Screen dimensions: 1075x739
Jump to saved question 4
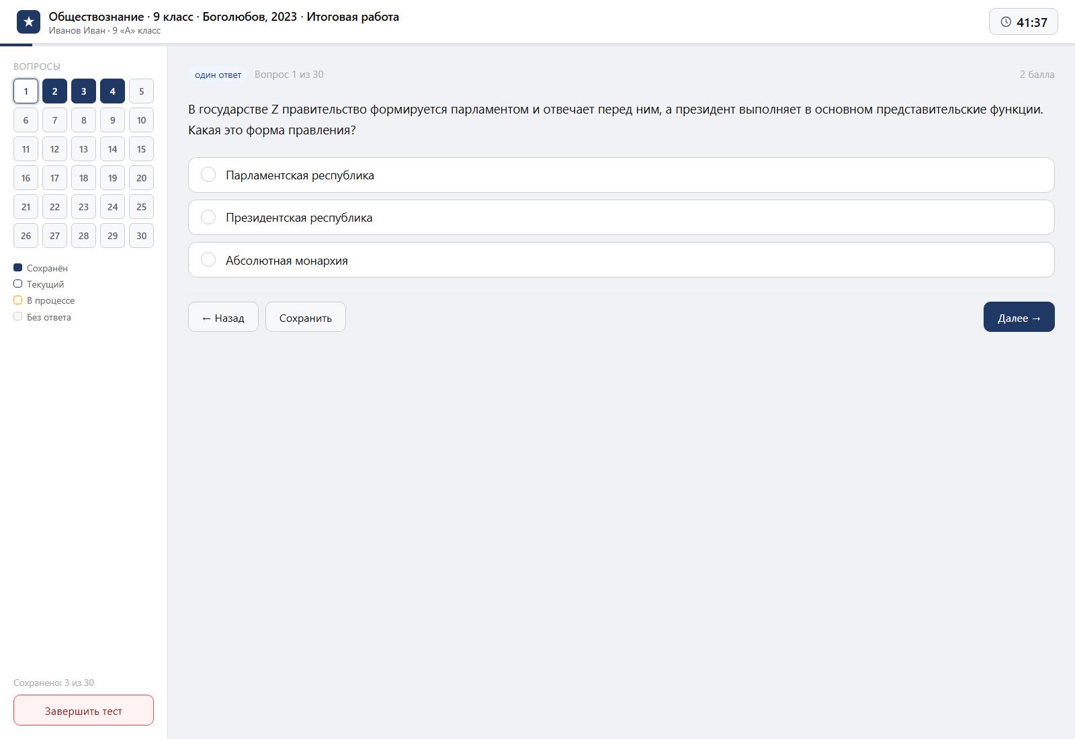112,91
